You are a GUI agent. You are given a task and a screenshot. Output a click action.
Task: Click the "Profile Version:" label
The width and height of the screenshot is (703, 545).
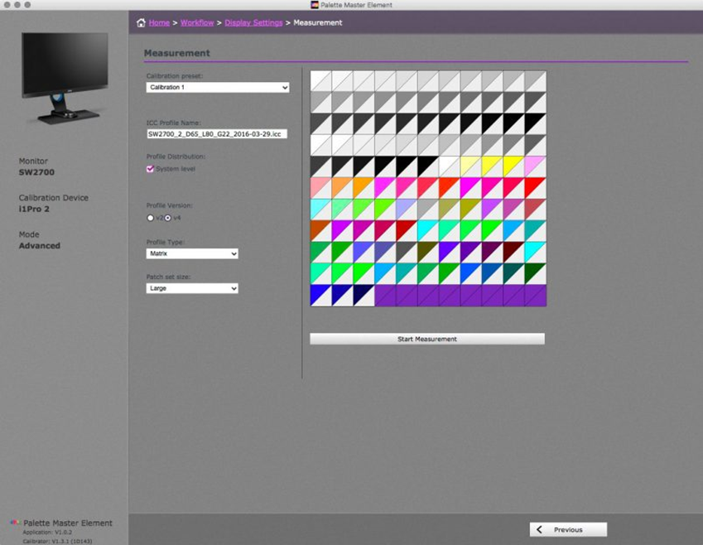[170, 205]
